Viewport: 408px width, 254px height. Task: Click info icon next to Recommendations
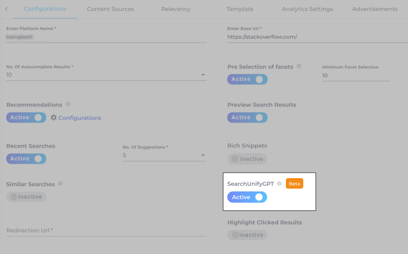[68, 104]
